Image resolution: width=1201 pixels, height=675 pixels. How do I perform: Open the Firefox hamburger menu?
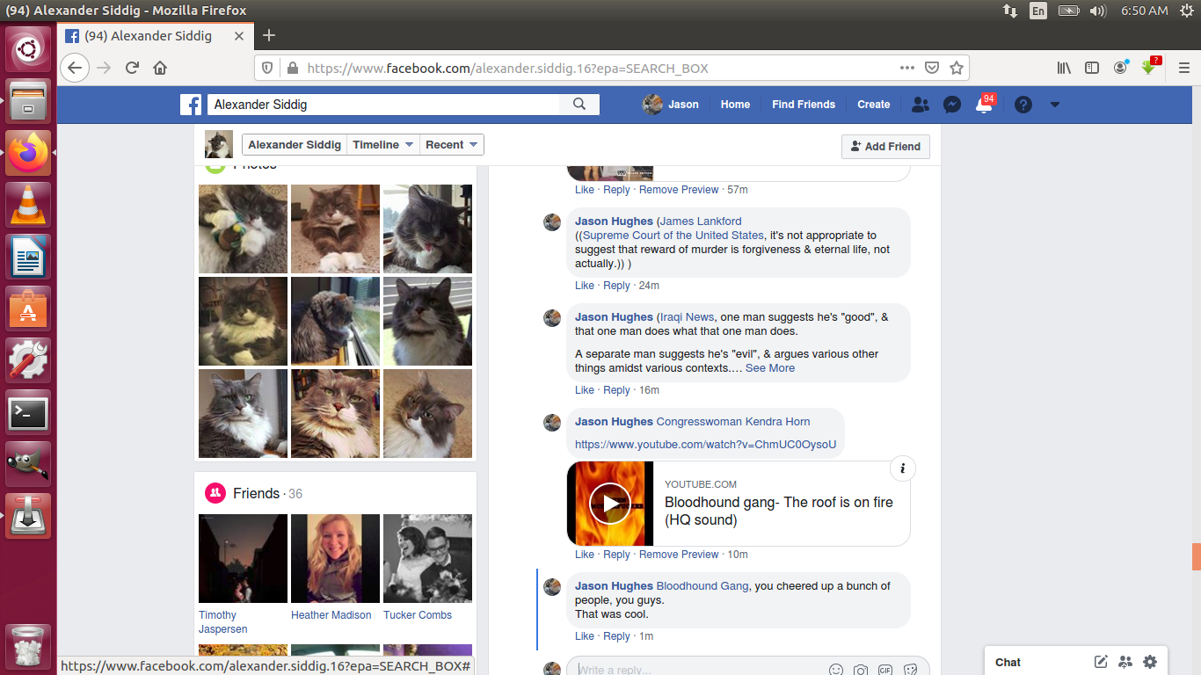(1183, 68)
